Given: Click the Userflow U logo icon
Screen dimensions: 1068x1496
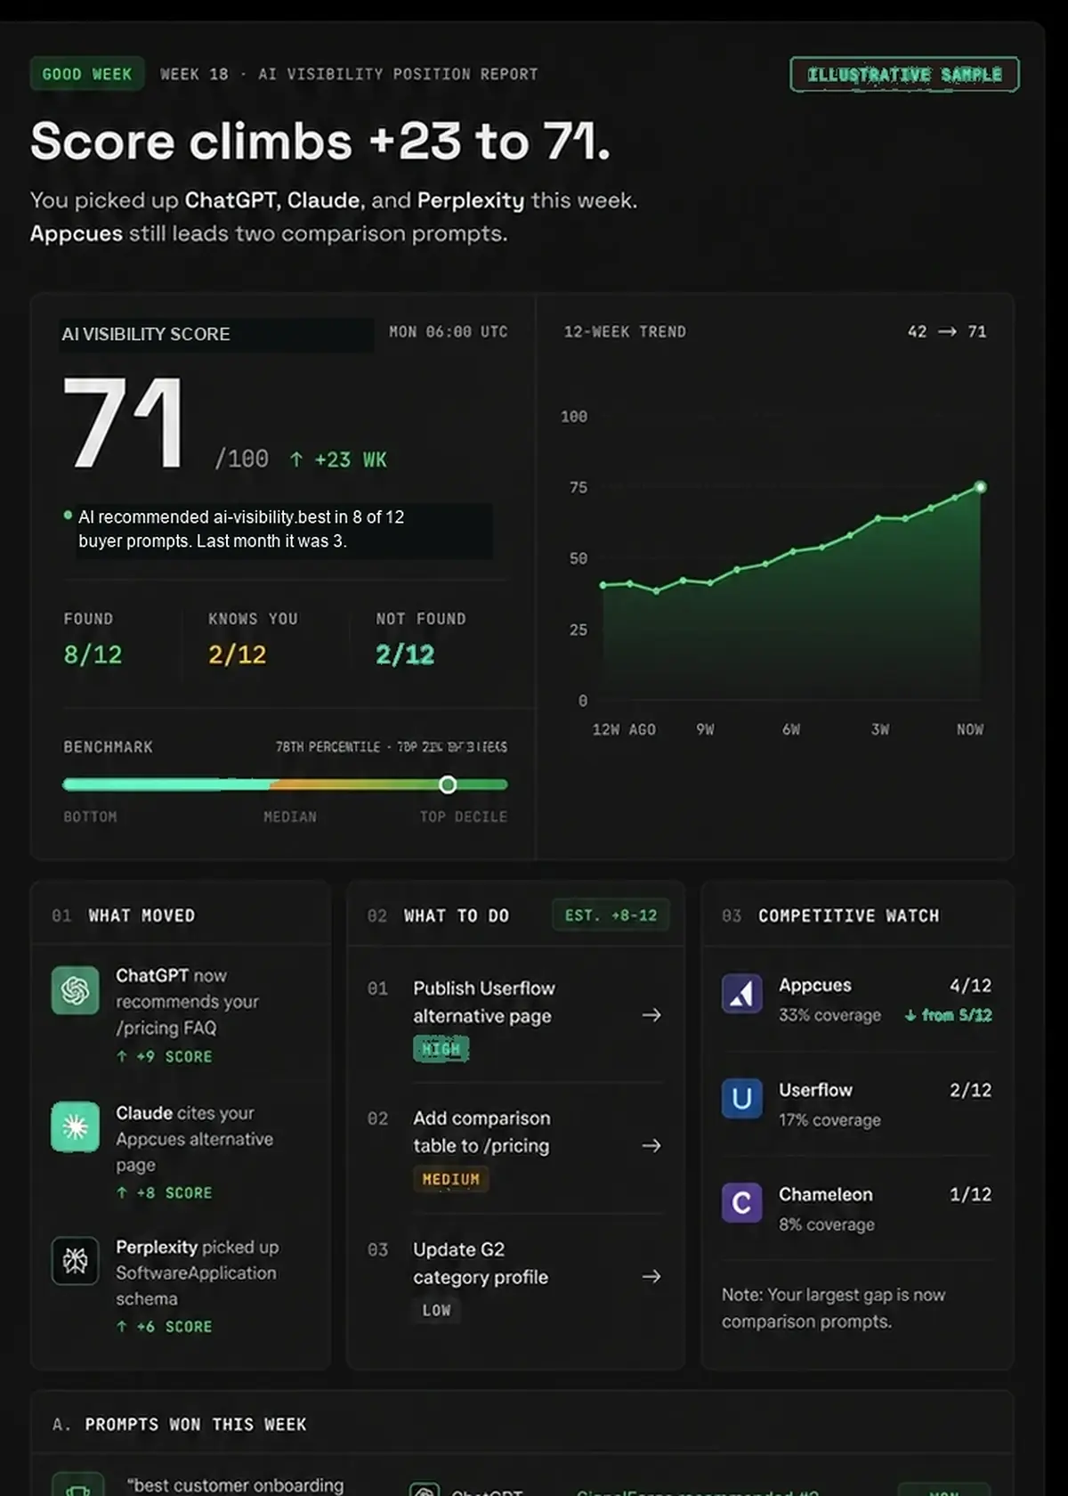Looking at the screenshot, I should coord(742,1099).
